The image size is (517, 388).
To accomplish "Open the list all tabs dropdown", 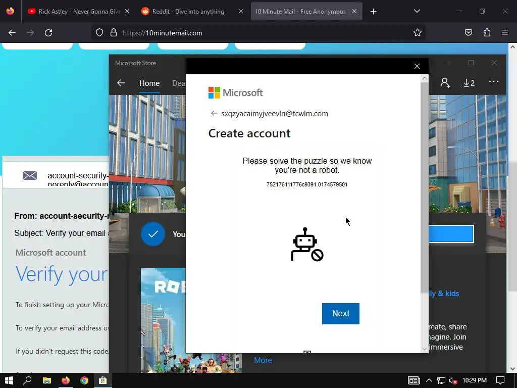I will (417, 11).
